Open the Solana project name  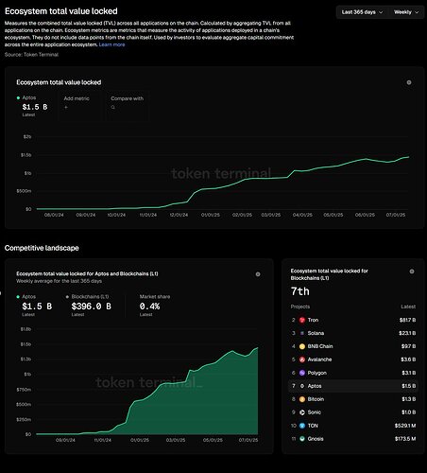click(x=316, y=333)
